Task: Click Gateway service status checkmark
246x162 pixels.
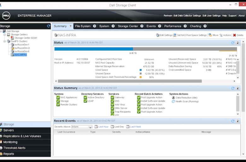Action: pos(112,97)
